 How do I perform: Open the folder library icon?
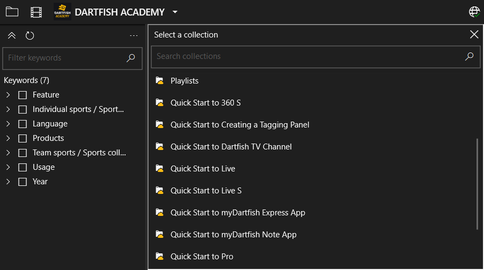click(x=12, y=12)
